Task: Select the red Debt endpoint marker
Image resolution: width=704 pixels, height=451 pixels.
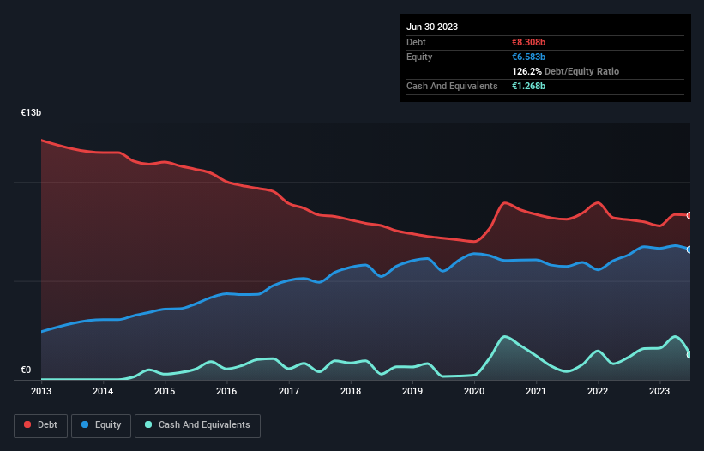Action: point(689,215)
